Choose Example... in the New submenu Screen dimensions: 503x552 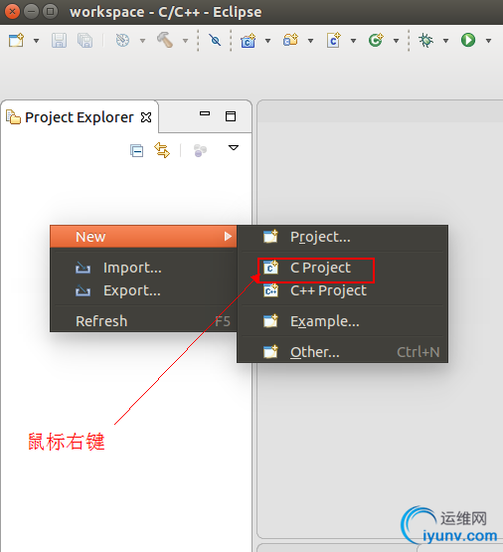click(x=342, y=321)
